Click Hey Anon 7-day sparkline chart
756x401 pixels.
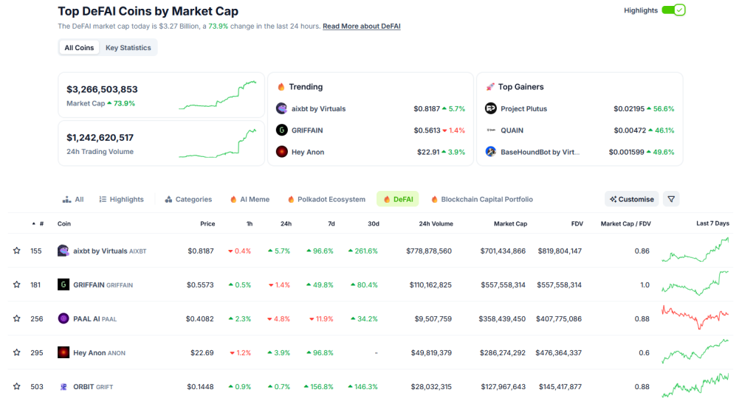[695, 351]
